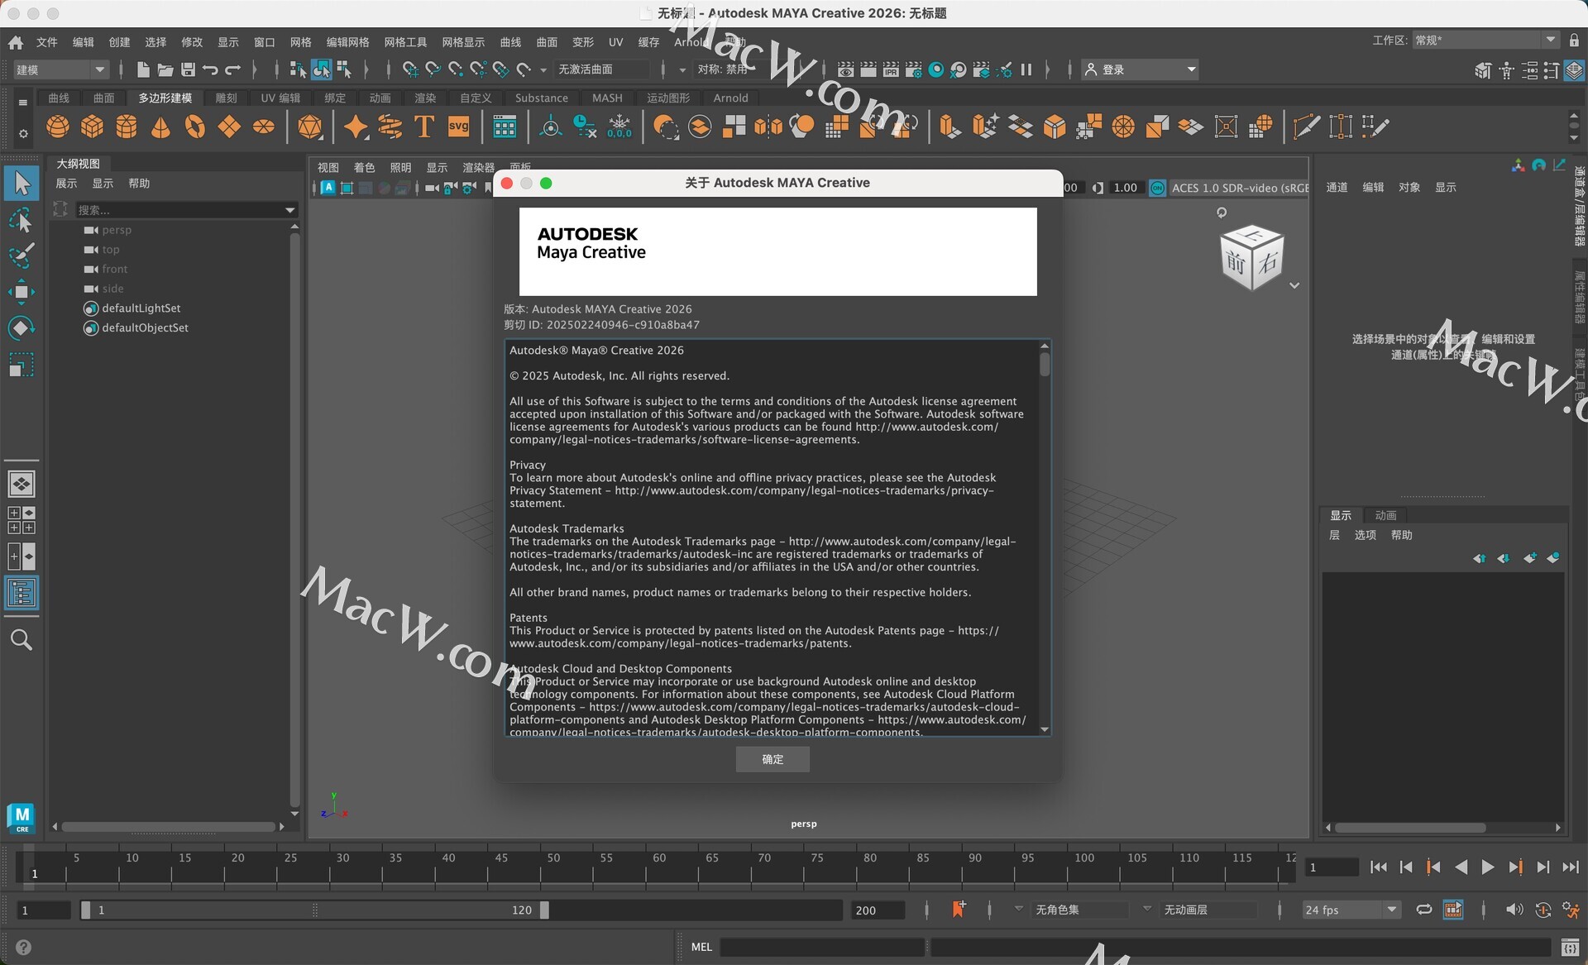
Task: Click the SVG import shelf icon
Action: [458, 127]
